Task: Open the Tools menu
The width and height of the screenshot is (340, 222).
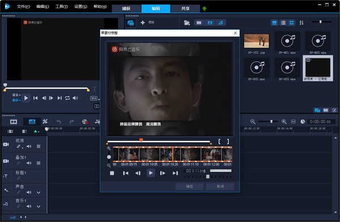Action: 62,6
